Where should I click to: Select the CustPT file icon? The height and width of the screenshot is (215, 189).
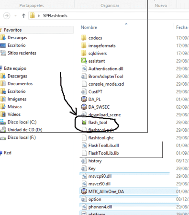(84, 91)
